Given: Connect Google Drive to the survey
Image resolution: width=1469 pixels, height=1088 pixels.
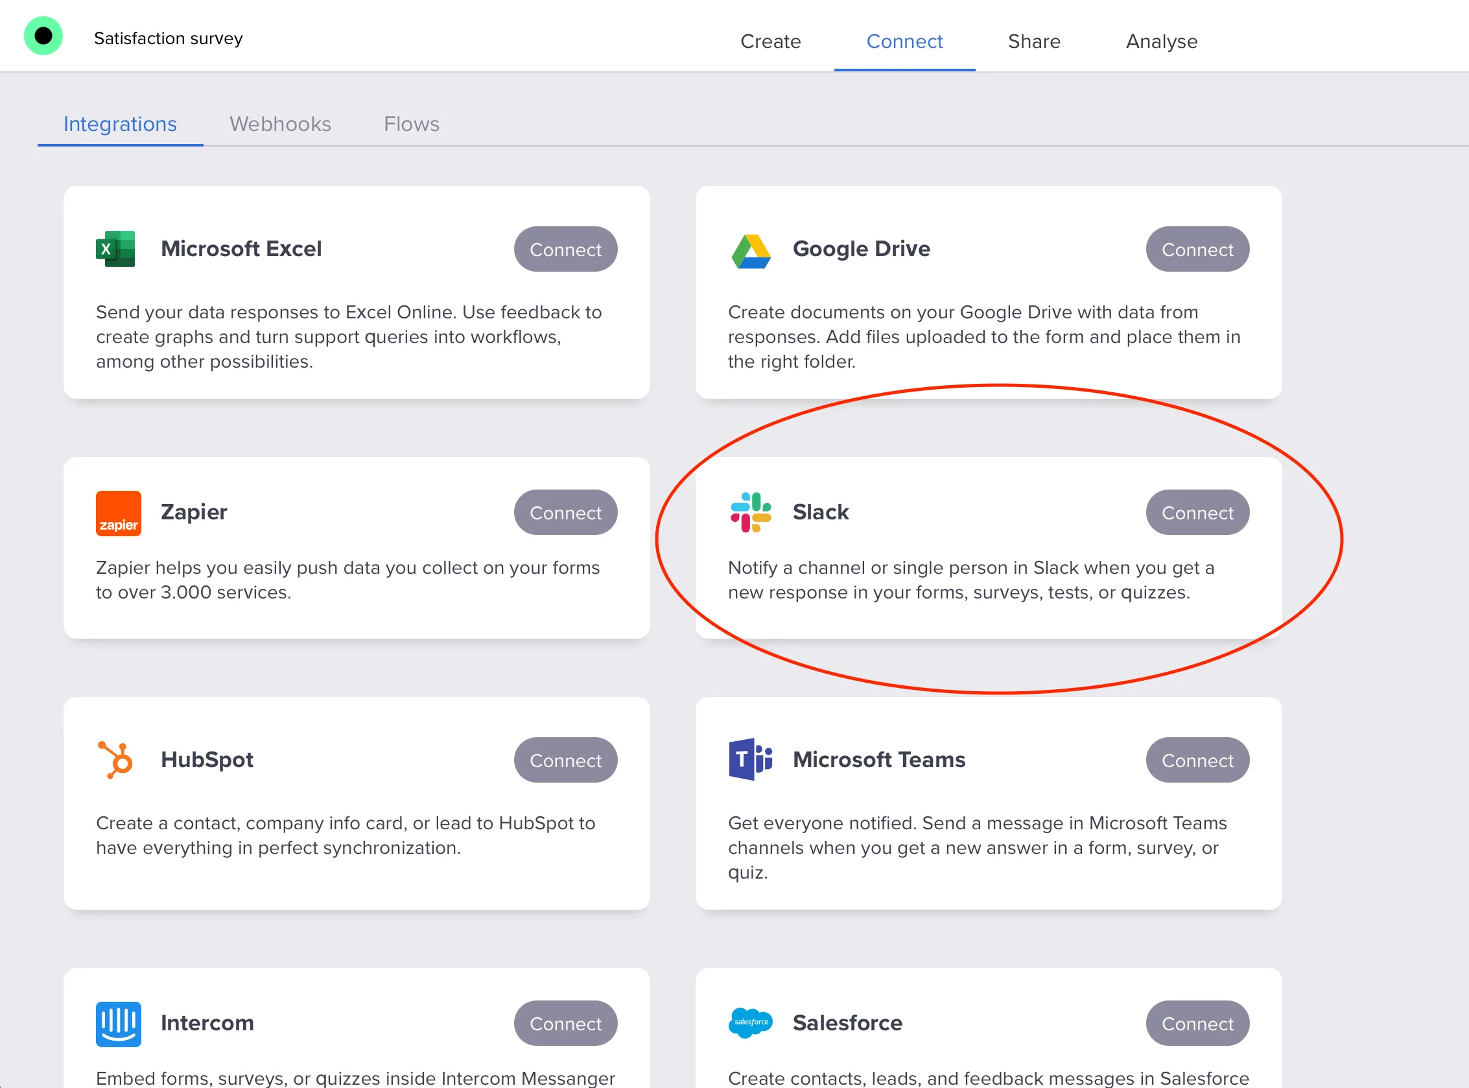Looking at the screenshot, I should (1197, 249).
